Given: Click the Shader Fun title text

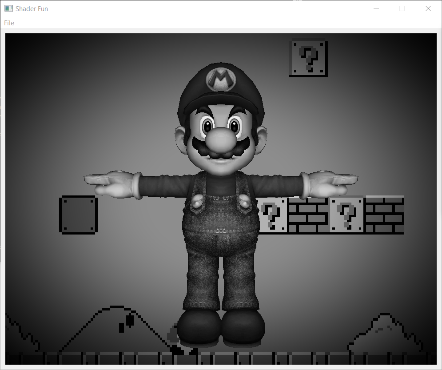Looking at the screenshot, I should [x=32, y=9].
